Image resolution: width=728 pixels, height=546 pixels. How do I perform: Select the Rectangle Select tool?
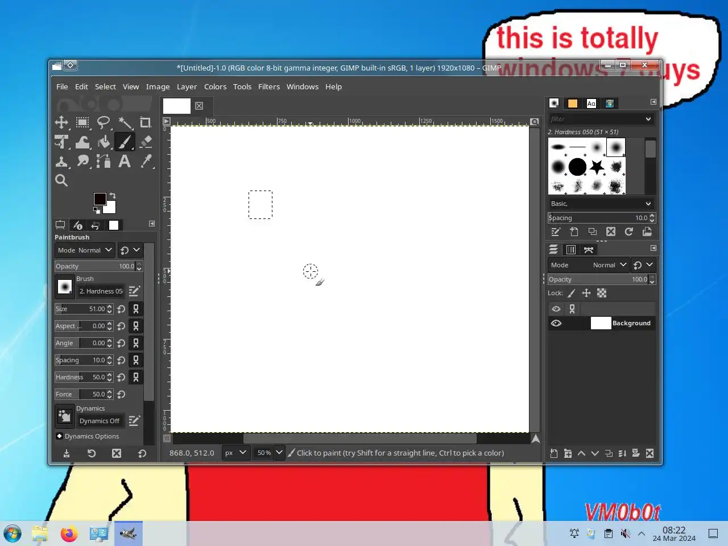82,122
